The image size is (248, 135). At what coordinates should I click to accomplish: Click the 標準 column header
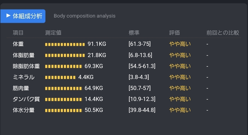(134, 33)
